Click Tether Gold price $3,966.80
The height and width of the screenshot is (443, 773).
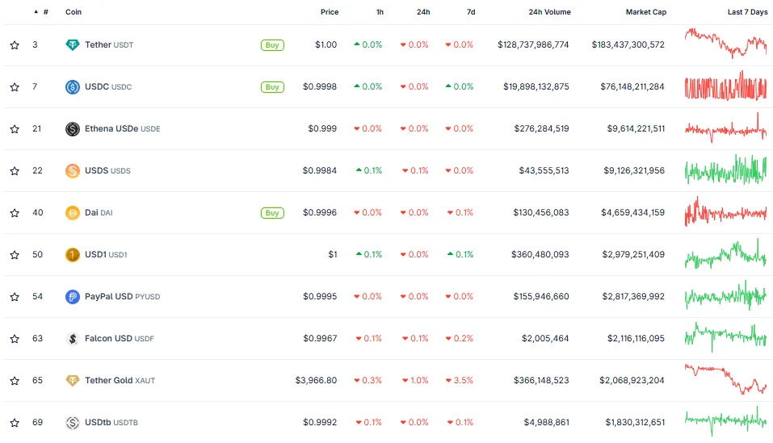point(316,381)
